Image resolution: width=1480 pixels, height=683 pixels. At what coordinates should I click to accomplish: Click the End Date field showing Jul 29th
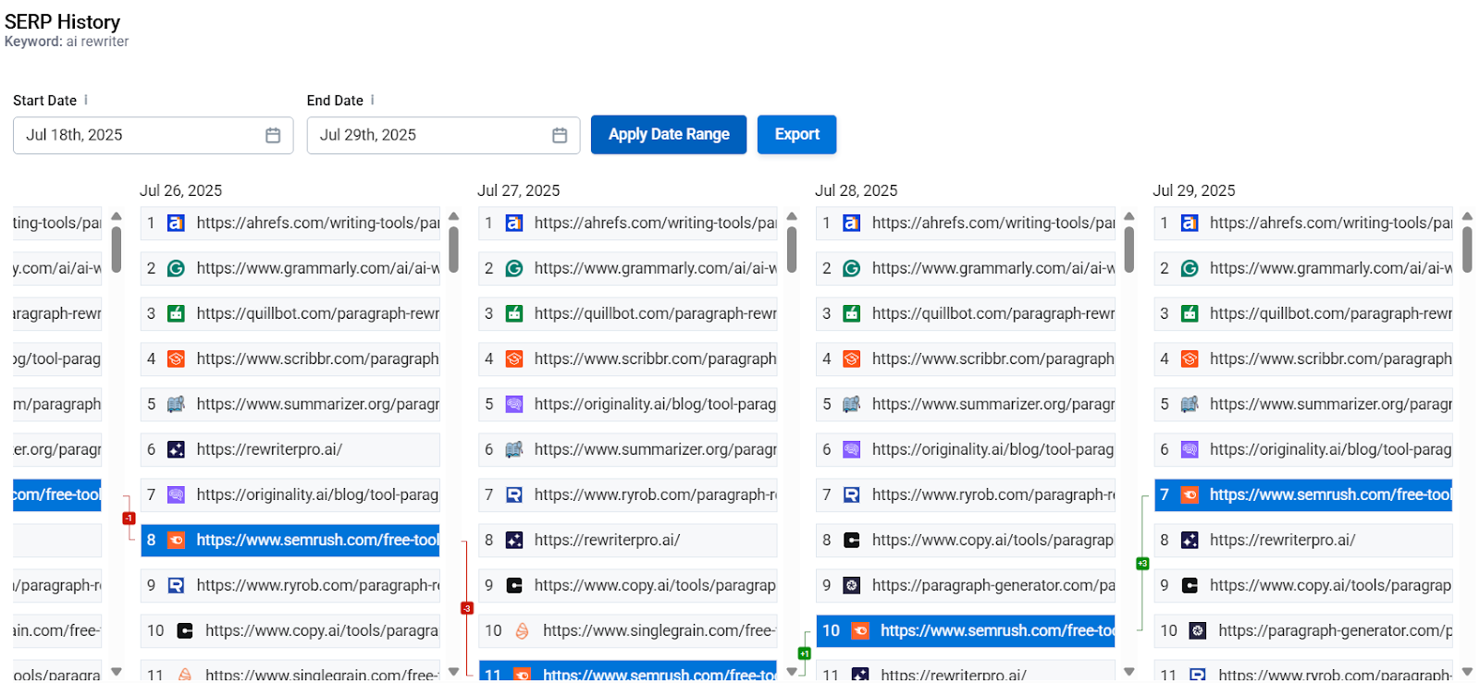point(430,136)
